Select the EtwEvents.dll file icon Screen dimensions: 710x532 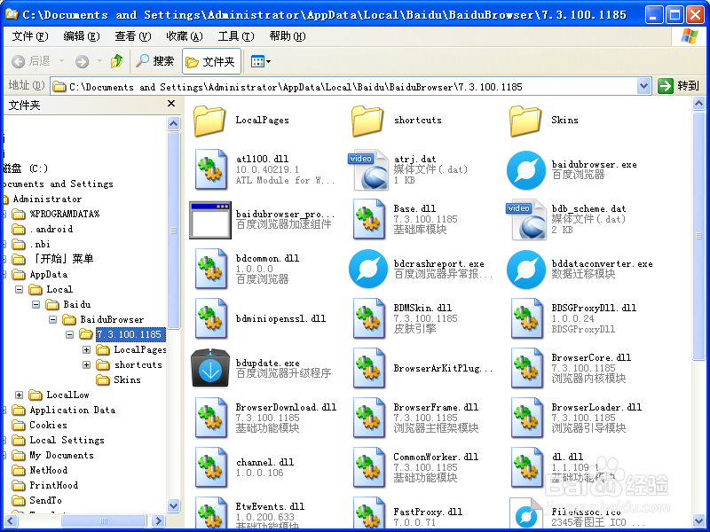(x=210, y=512)
